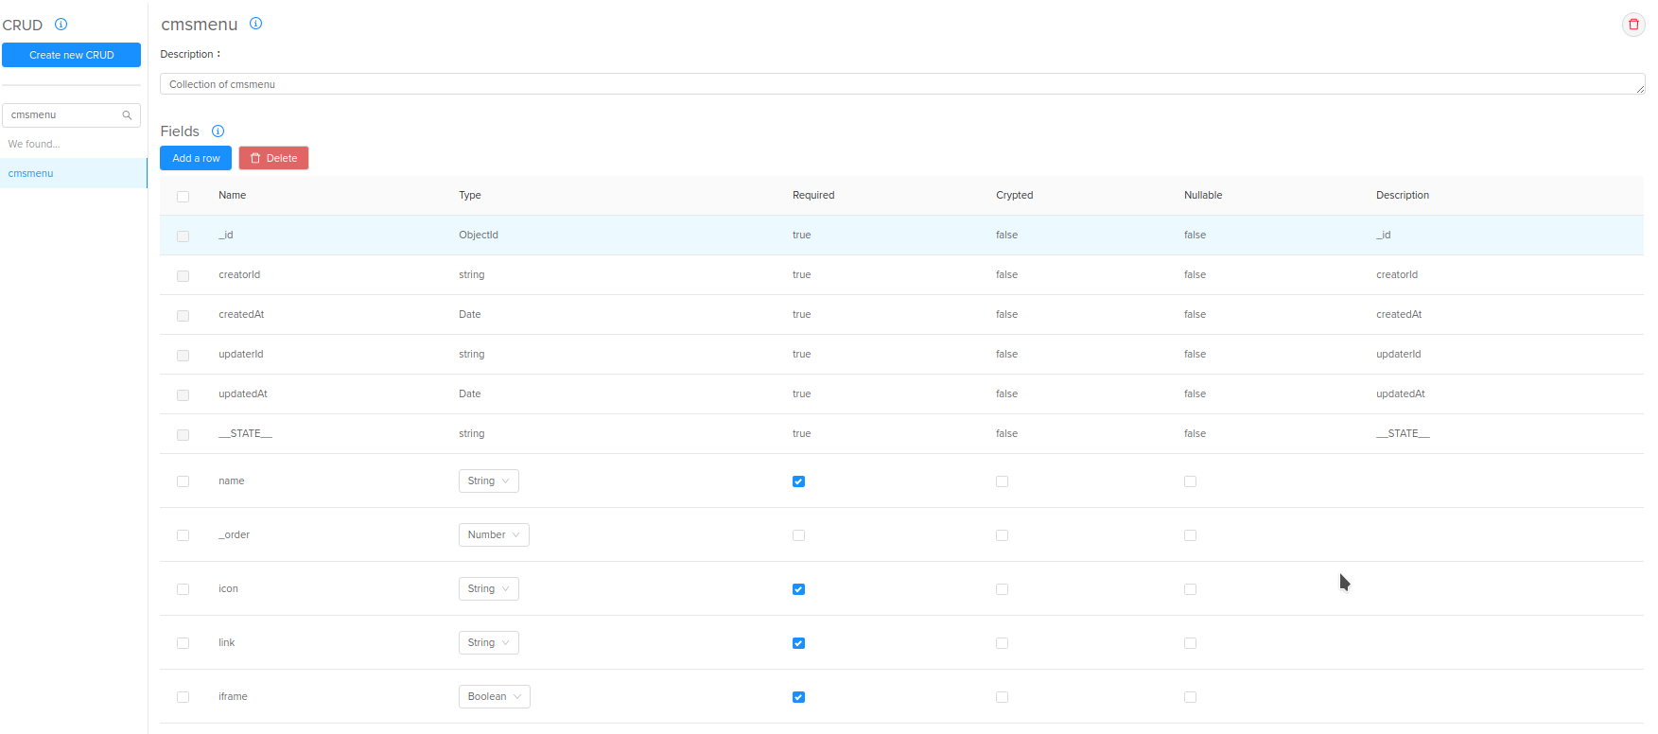Viewport: 1658px width, 734px height.
Task: Click the info icon beside cmsmenu title
Action: (255, 24)
